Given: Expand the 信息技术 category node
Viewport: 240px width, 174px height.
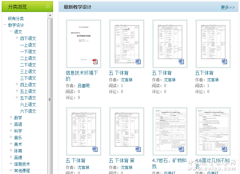Looking at the screenshot, I should 11,164.
